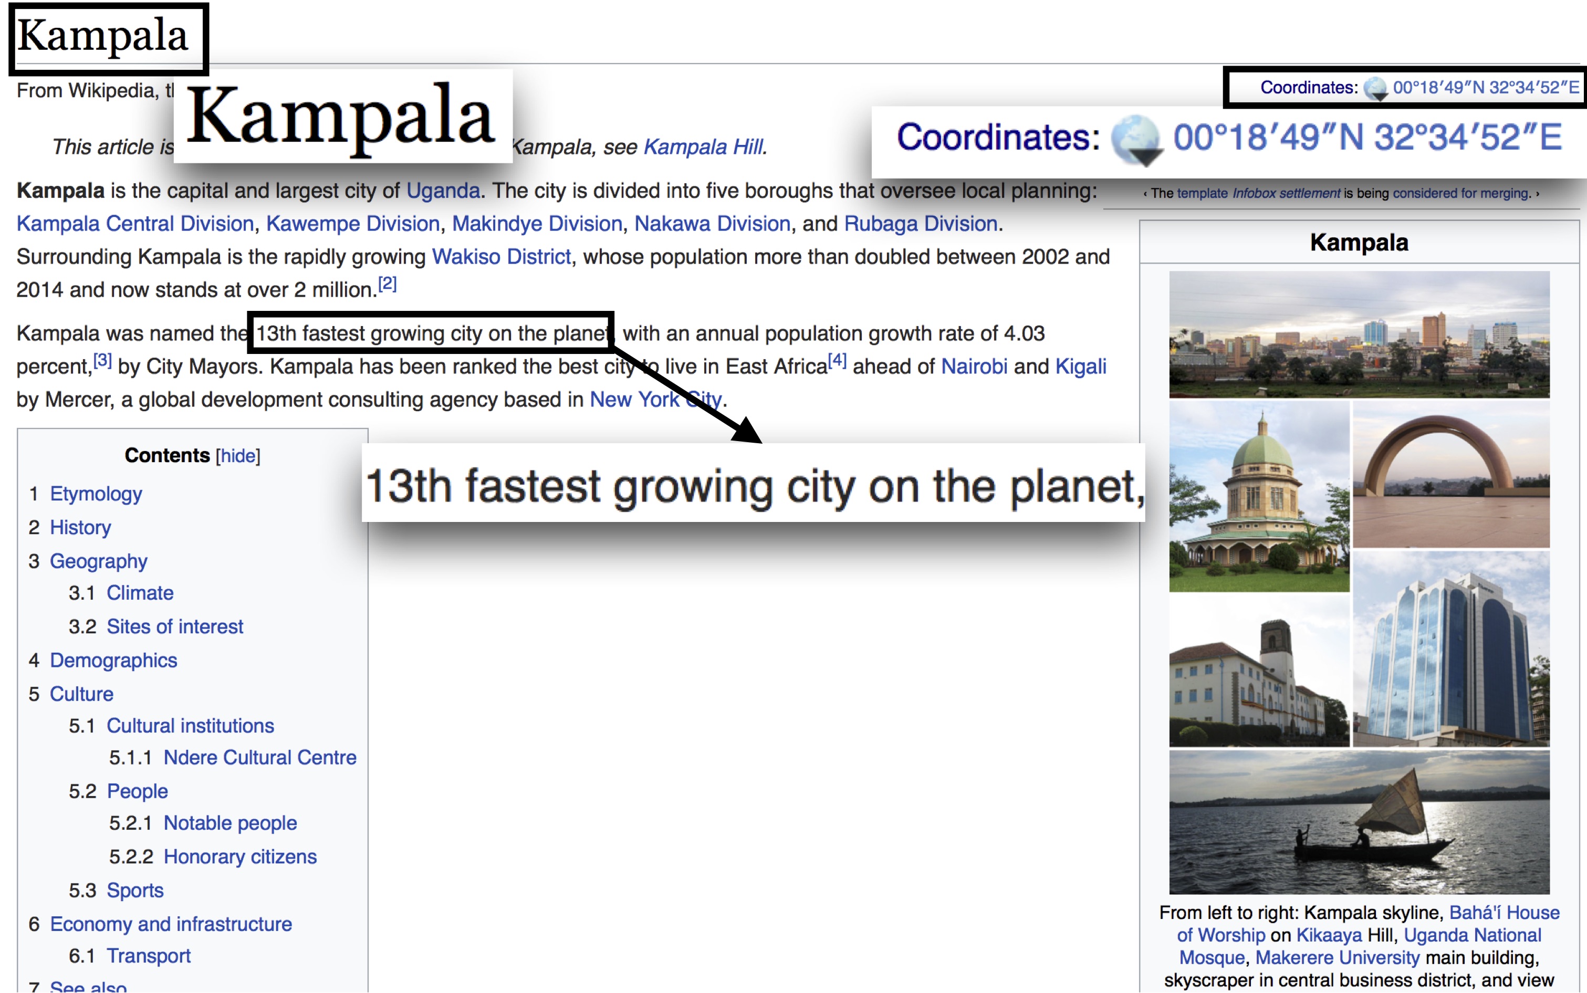Open the Kampala Hill disambiguation link

[703, 147]
